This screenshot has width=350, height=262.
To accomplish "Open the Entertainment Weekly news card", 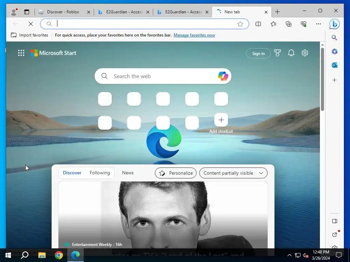I will 163,215.
